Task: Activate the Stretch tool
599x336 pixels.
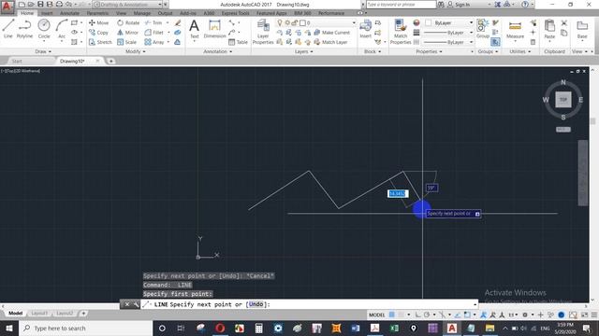Action: coord(100,42)
